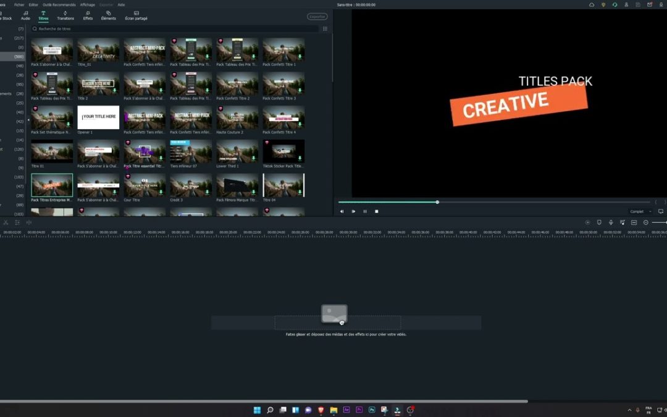Click the headset support icon
The image size is (667, 417).
pyautogui.click(x=615, y=5)
